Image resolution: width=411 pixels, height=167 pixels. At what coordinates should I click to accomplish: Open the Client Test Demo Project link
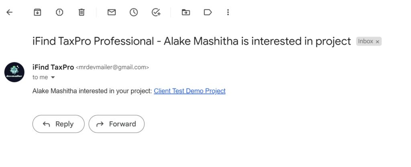[189, 91]
